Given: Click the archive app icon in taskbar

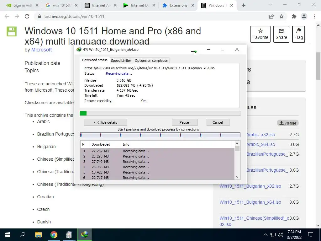Looking at the screenshot, I should 69,235.
